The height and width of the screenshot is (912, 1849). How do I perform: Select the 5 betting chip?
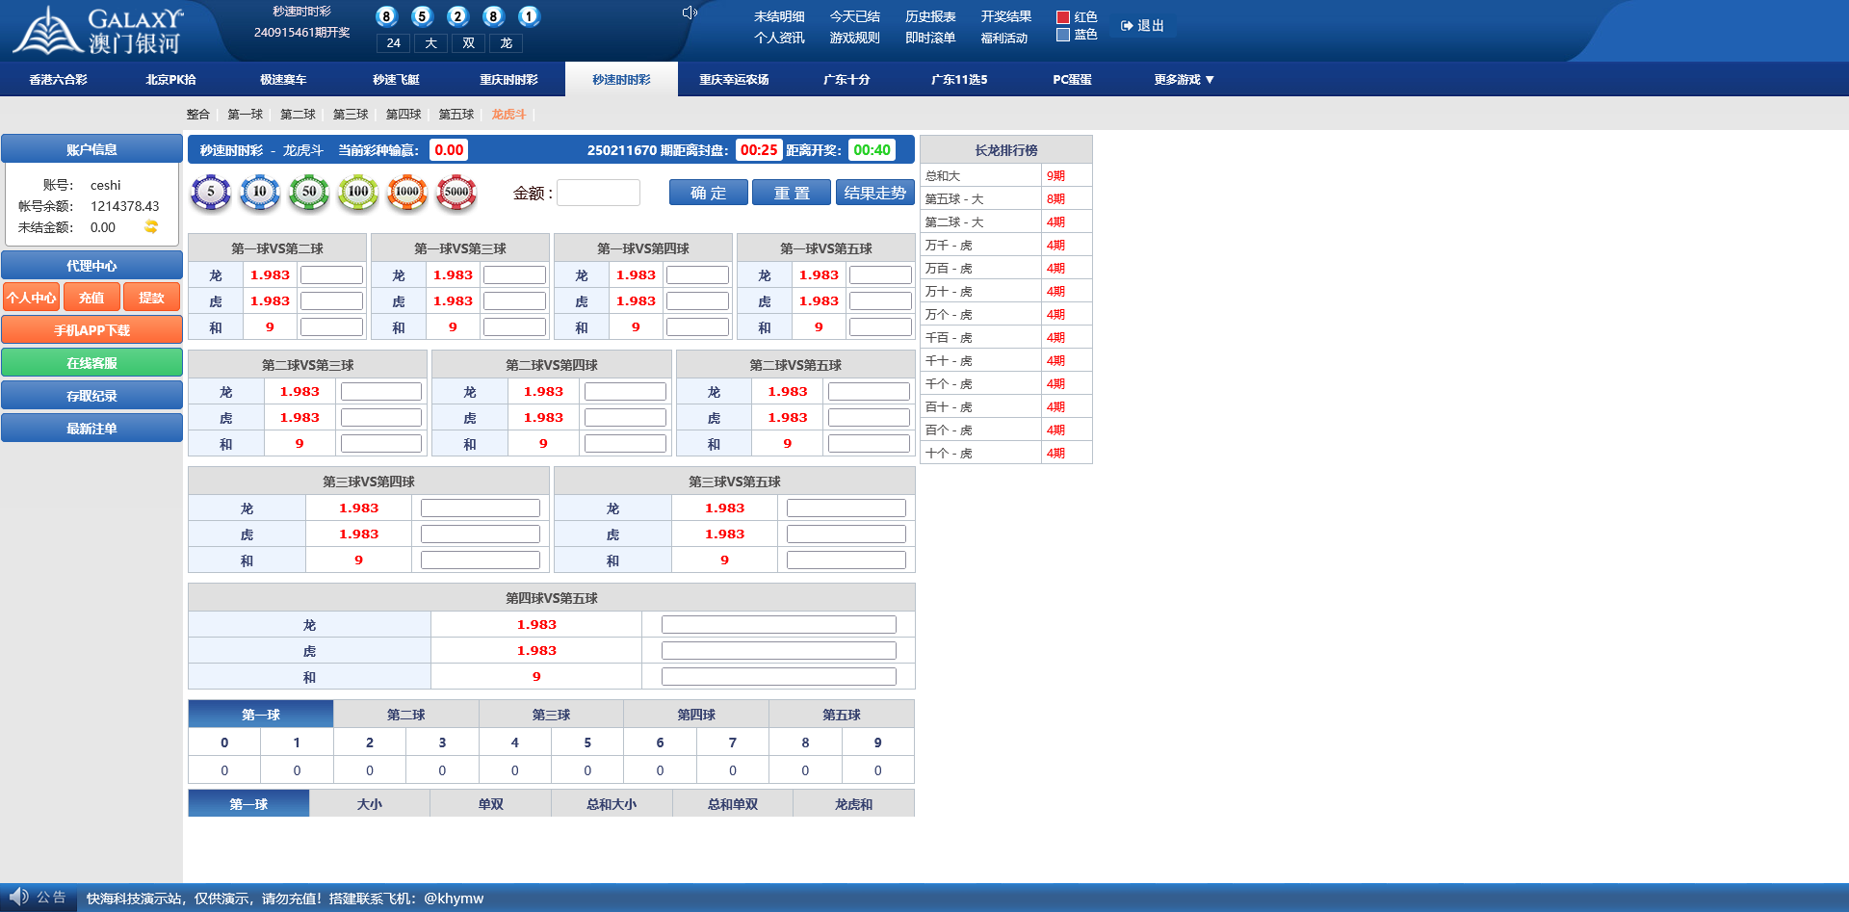pyautogui.click(x=211, y=193)
